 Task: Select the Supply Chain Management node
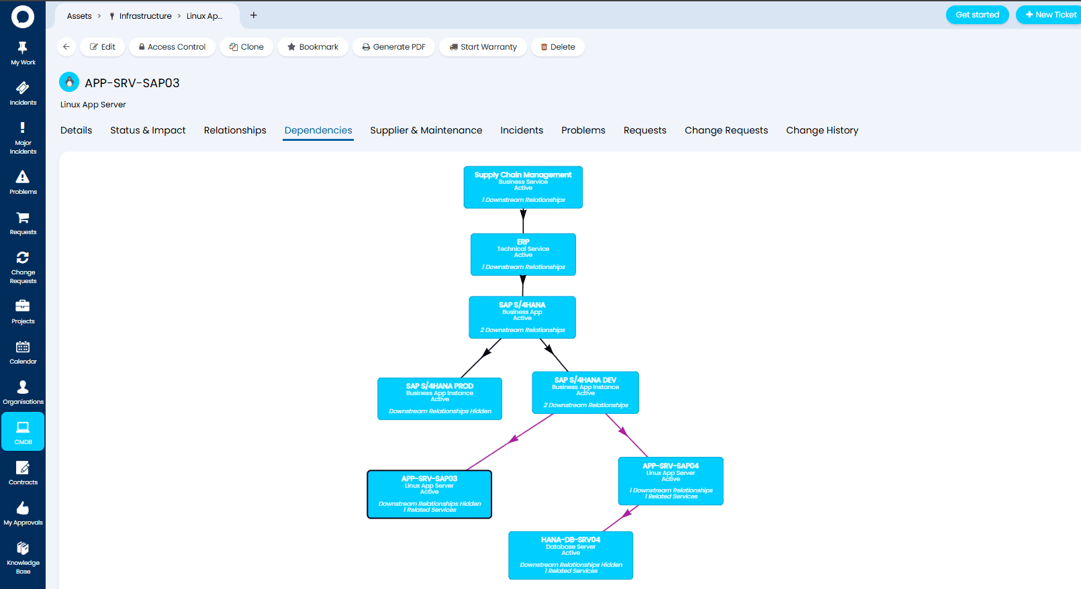[523, 187]
